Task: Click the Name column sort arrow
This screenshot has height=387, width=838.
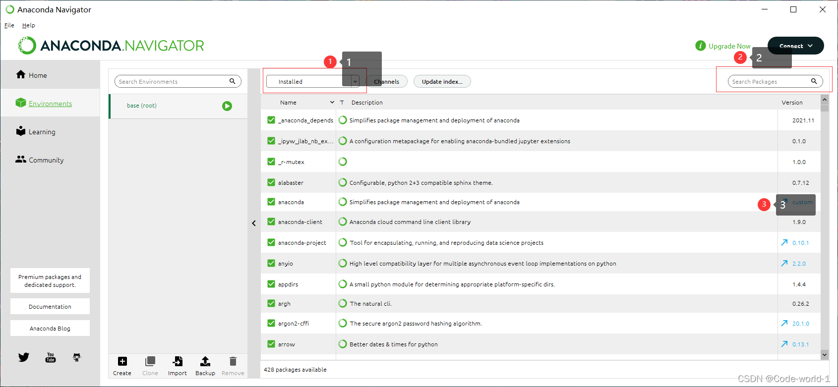Action: 332,102
